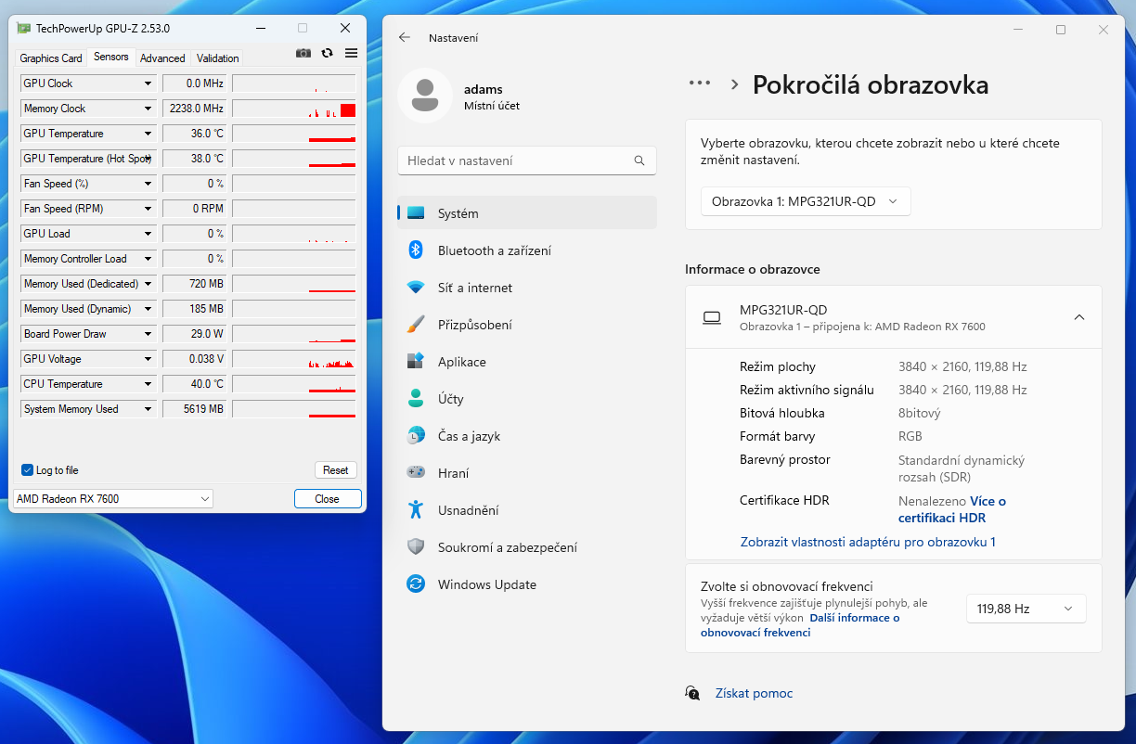The image size is (1136, 744).
Task: Click the adams user avatar picture
Action: coord(425,96)
